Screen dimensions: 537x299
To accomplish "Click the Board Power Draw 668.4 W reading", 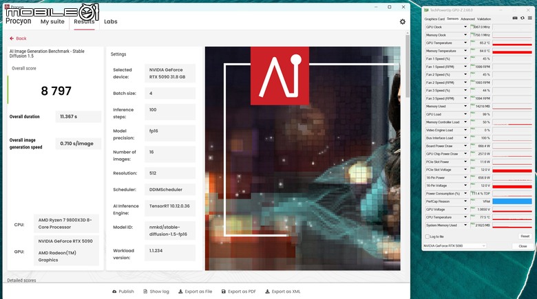I will [481, 146].
